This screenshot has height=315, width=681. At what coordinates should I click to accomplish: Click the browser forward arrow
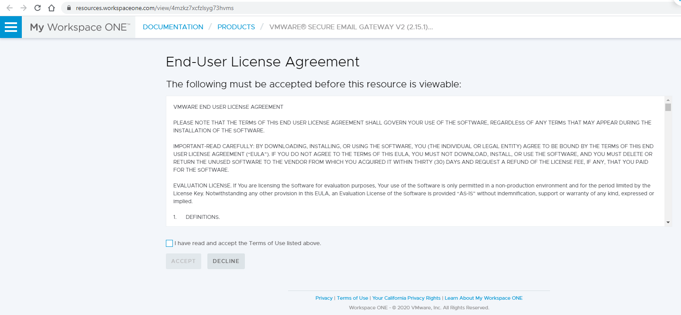[x=23, y=8]
